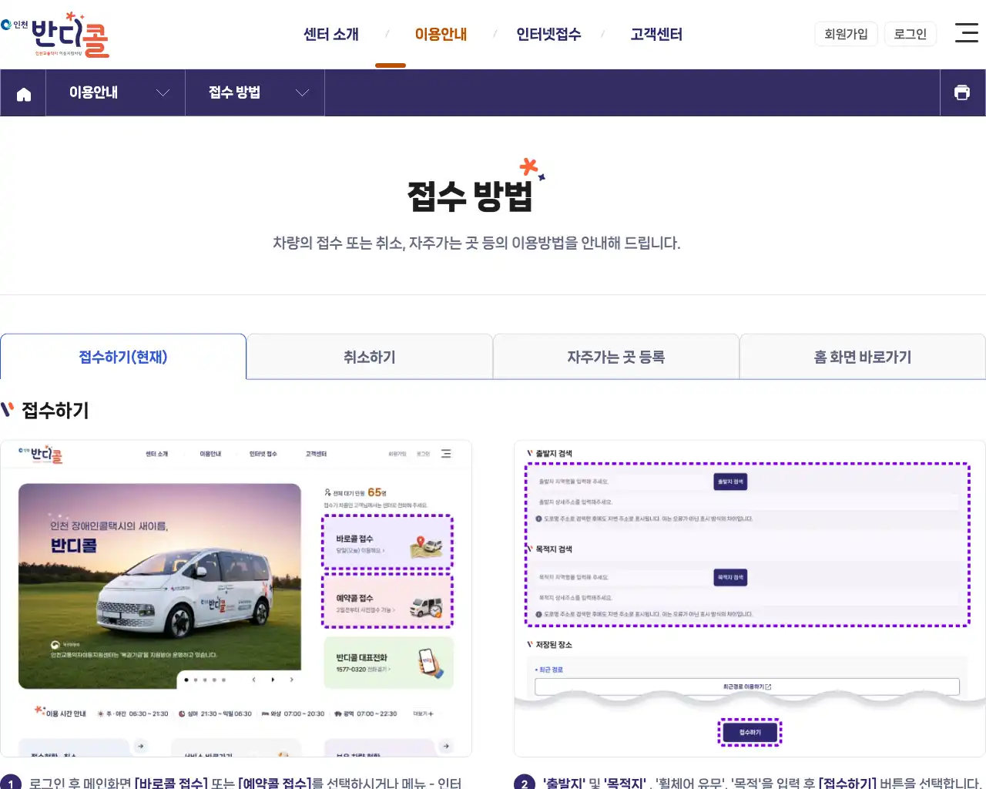Select the 접수하기(현재) tab
This screenshot has height=789, width=986.
coord(123,357)
